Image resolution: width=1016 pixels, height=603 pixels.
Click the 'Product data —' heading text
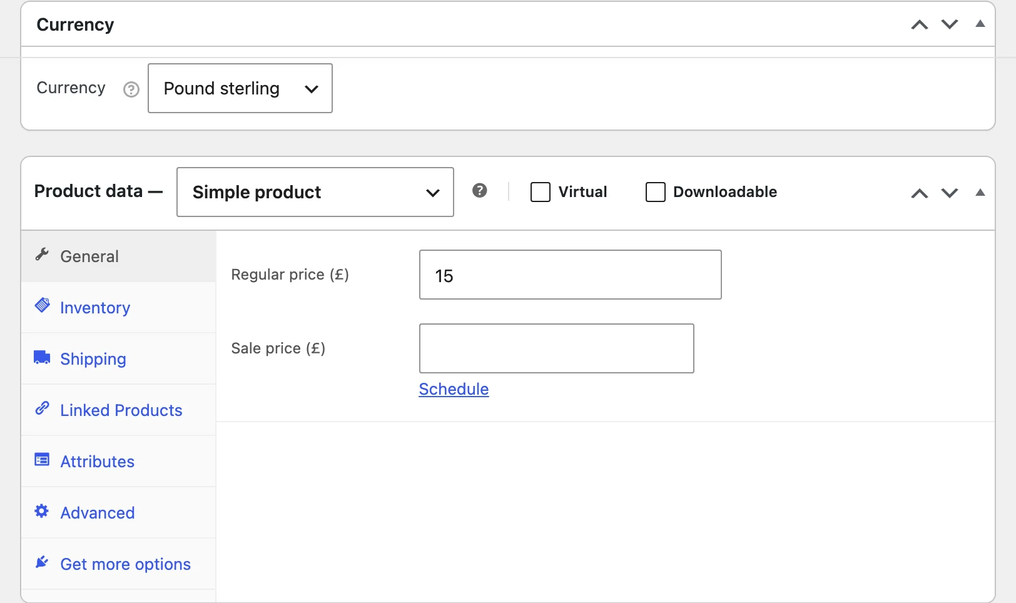[98, 191]
